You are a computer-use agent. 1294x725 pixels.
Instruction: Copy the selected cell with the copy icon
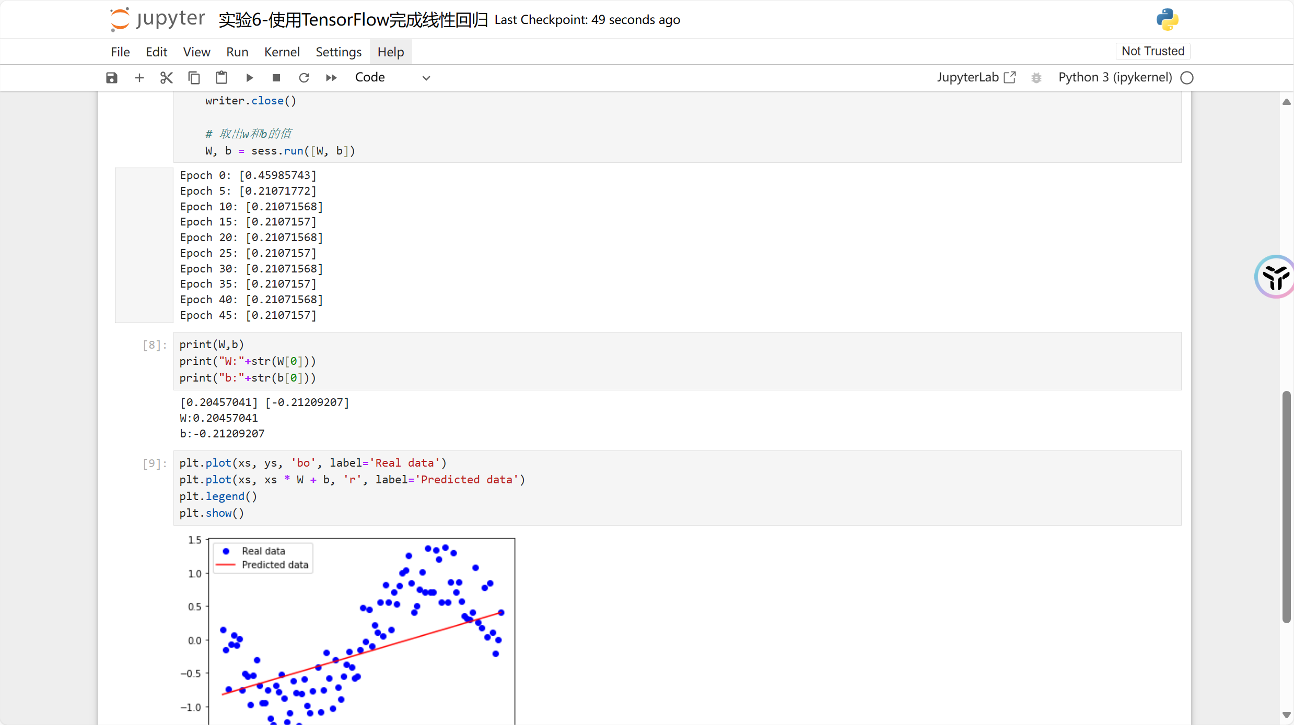[194, 78]
